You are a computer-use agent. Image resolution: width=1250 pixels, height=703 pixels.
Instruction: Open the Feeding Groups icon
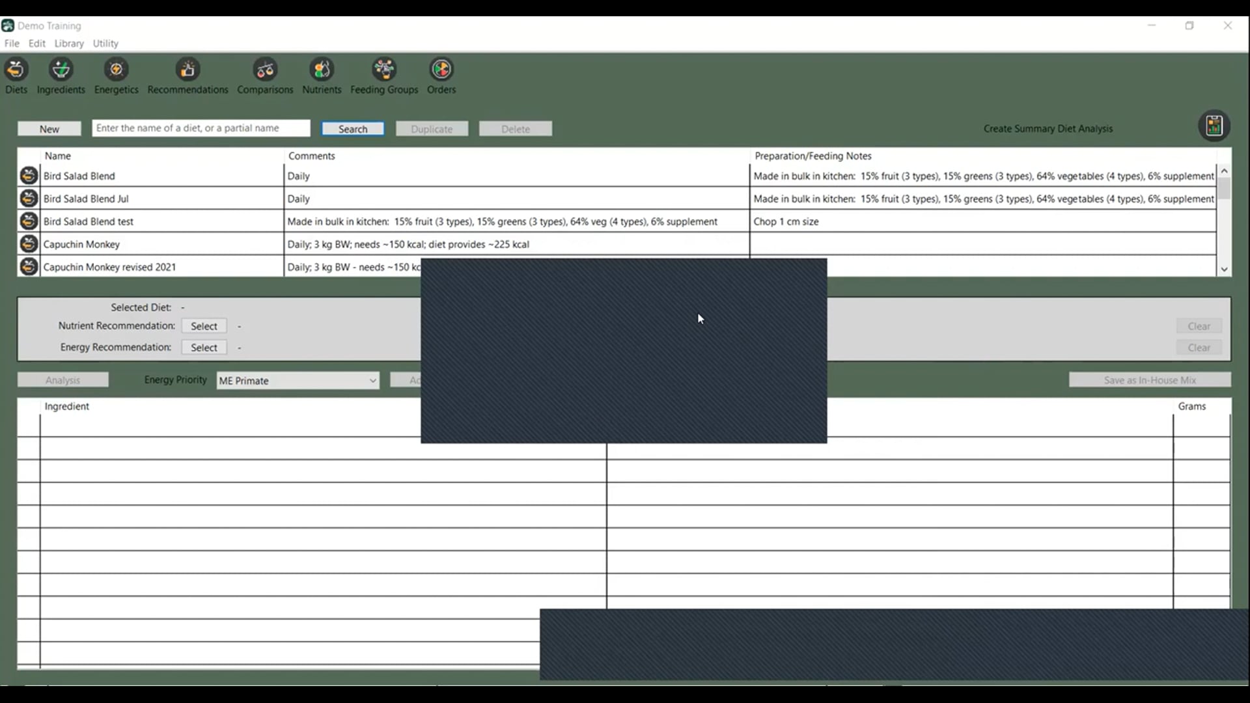[384, 70]
